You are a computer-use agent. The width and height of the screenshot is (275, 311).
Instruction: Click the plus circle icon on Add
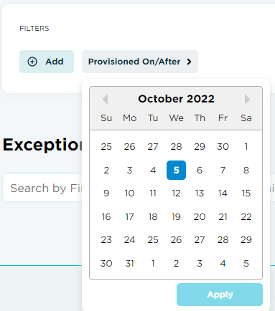(32, 62)
